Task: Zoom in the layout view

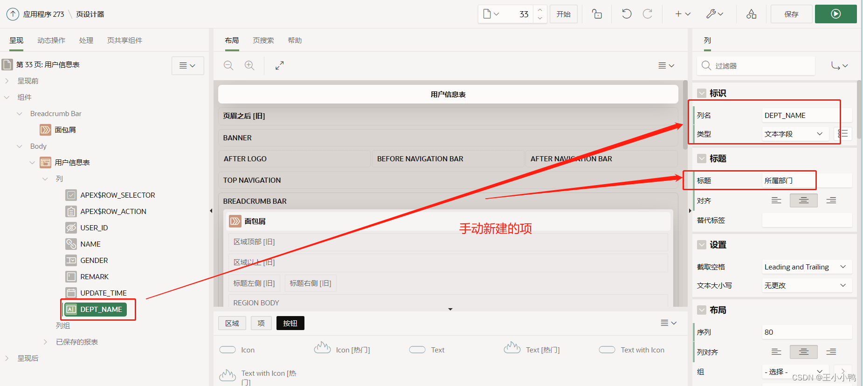Action: 249,66
